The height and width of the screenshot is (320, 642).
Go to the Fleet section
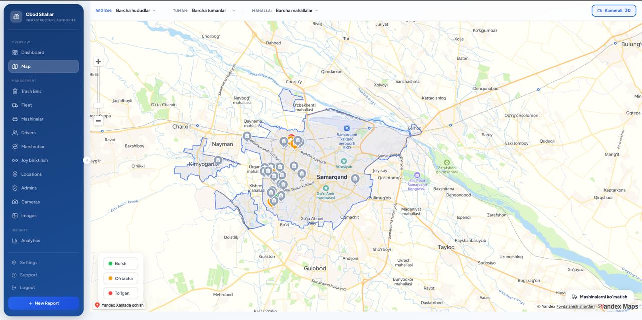pos(43,105)
